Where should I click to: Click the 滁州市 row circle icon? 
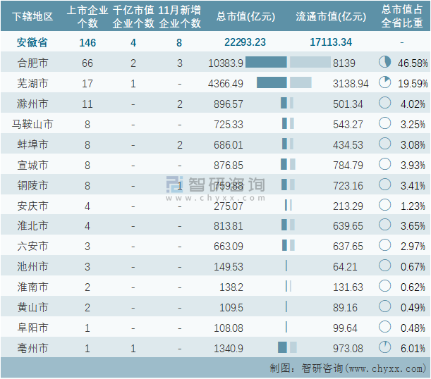pos(384,104)
